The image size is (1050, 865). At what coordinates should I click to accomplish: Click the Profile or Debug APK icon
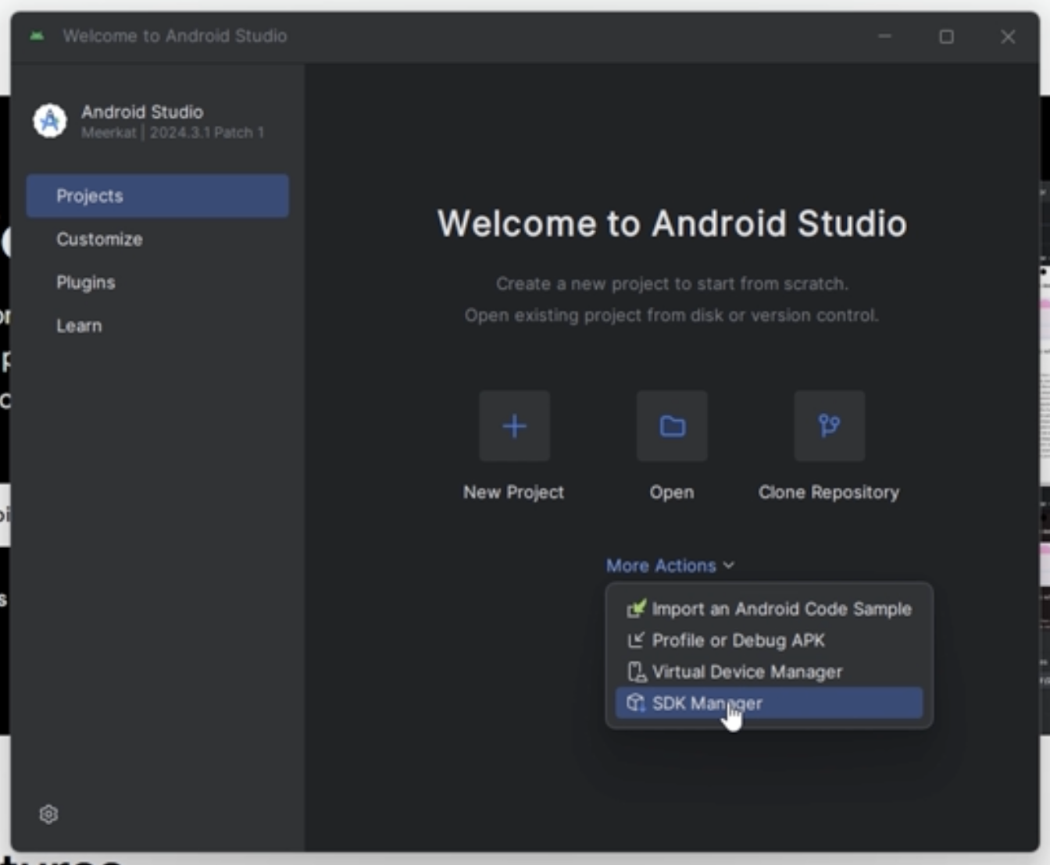pyautogui.click(x=636, y=640)
